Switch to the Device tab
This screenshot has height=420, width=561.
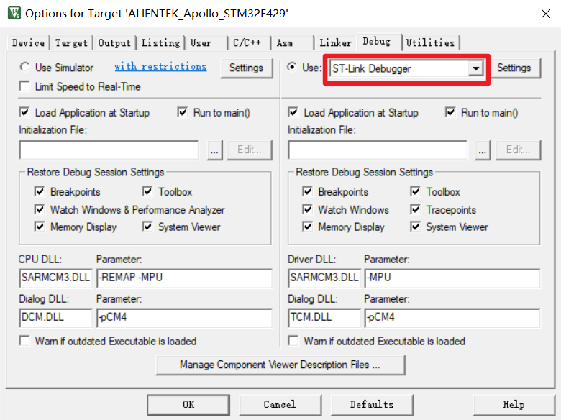(x=28, y=43)
